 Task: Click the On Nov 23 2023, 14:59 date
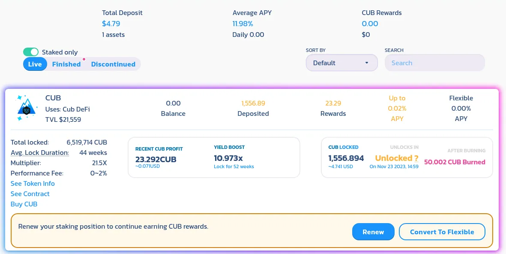[x=394, y=167]
